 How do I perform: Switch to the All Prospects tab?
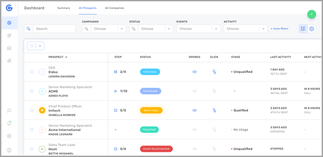tap(88, 8)
